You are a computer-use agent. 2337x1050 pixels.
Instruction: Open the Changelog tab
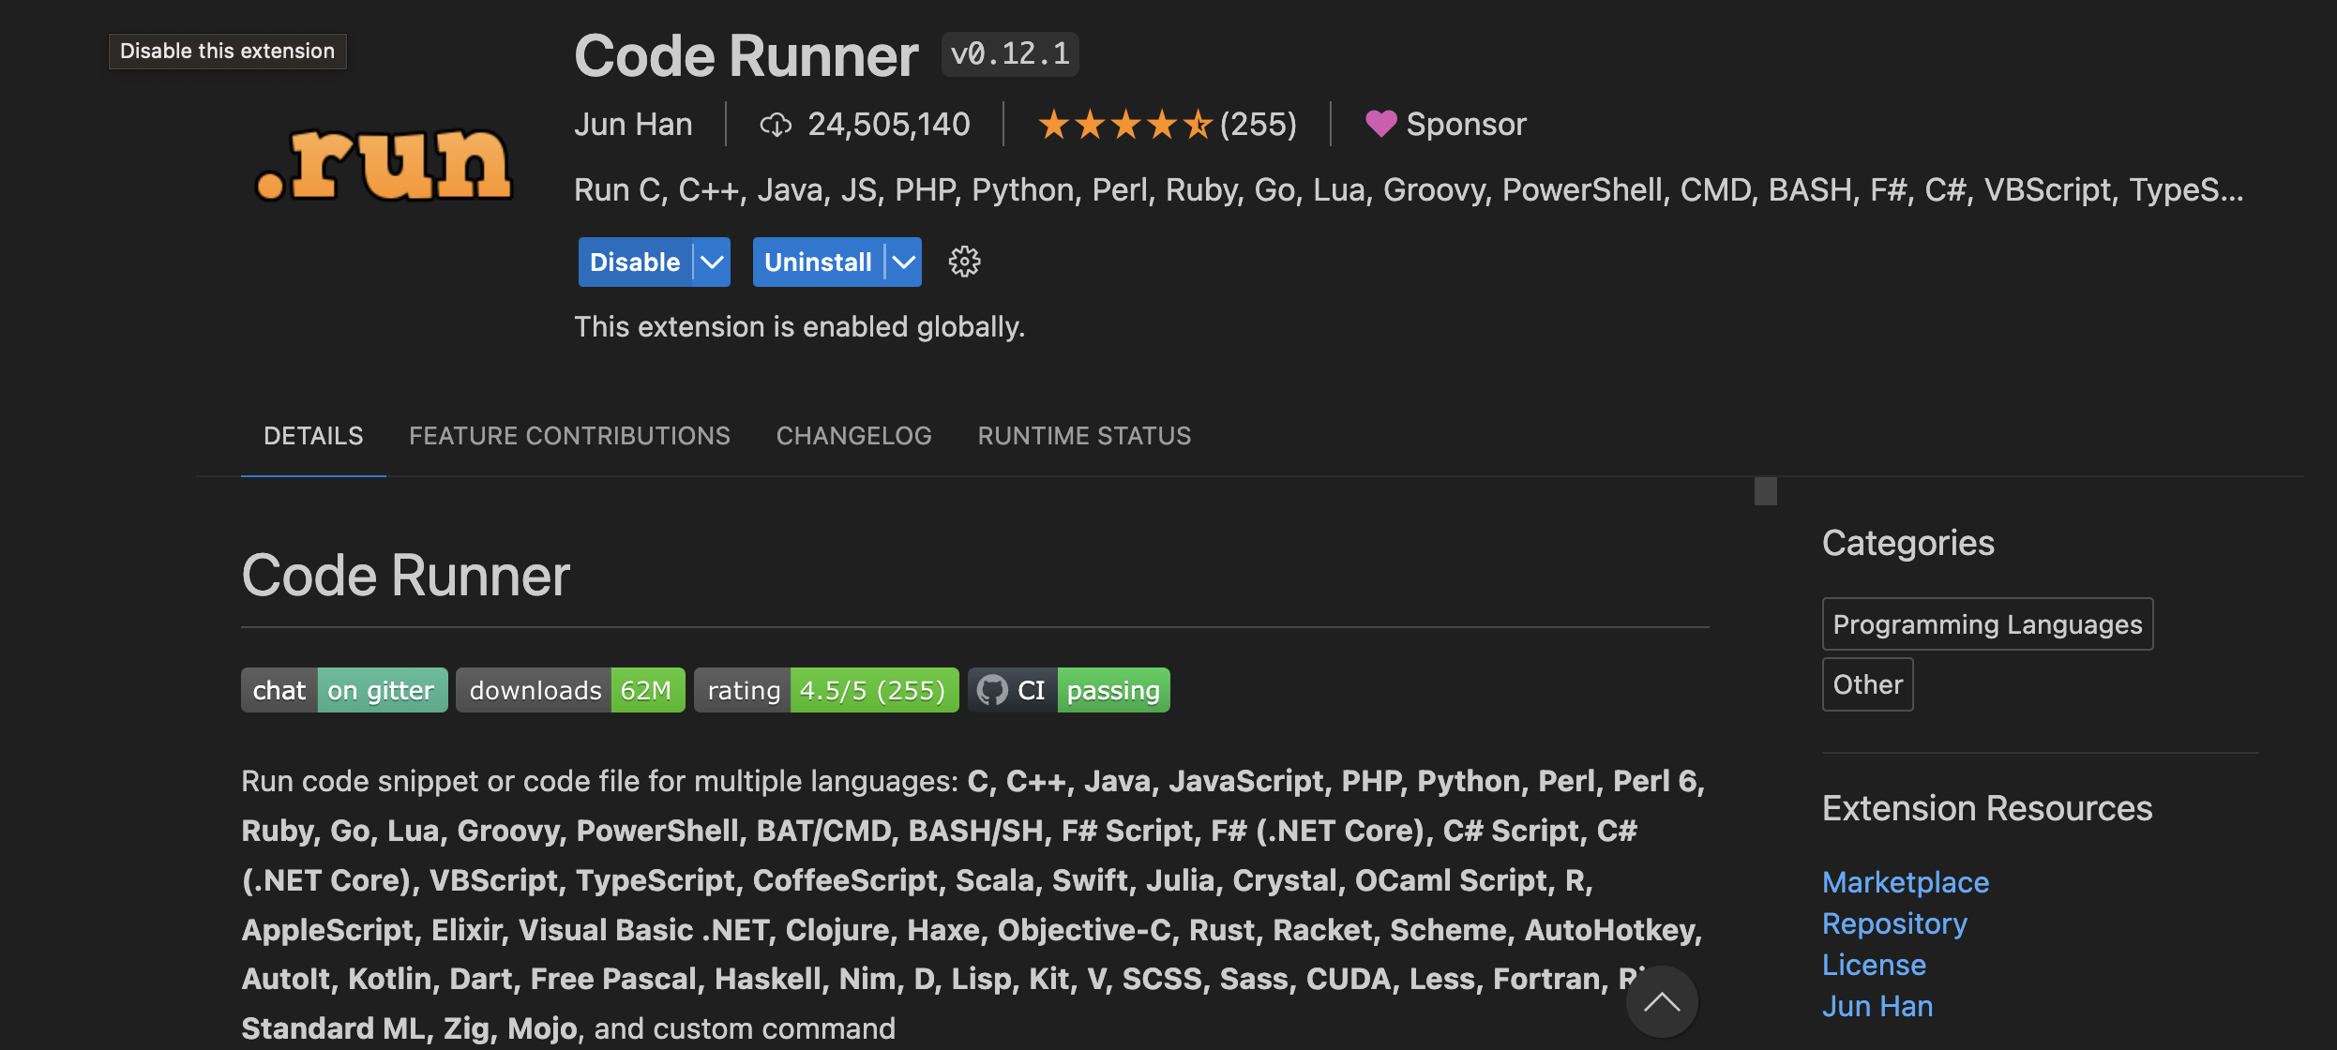point(853,436)
